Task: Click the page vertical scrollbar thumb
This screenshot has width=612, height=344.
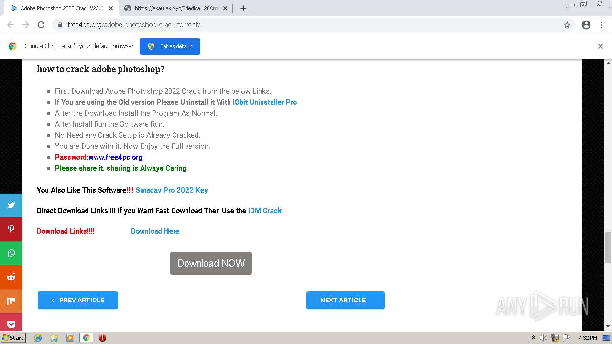Action: 608,247
